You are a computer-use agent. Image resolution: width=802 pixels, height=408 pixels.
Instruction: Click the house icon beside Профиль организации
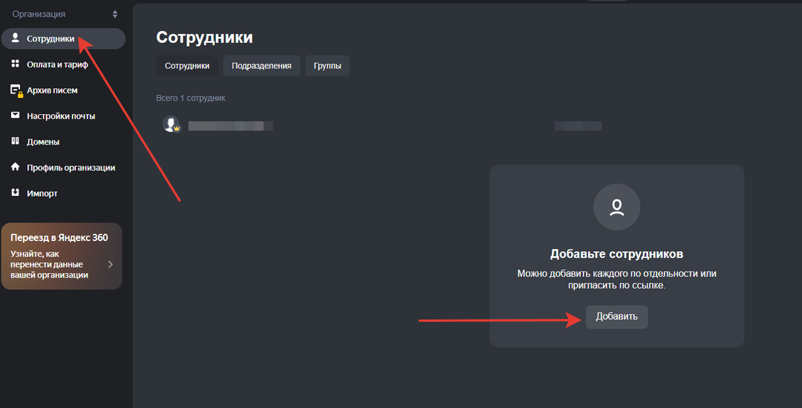(16, 167)
